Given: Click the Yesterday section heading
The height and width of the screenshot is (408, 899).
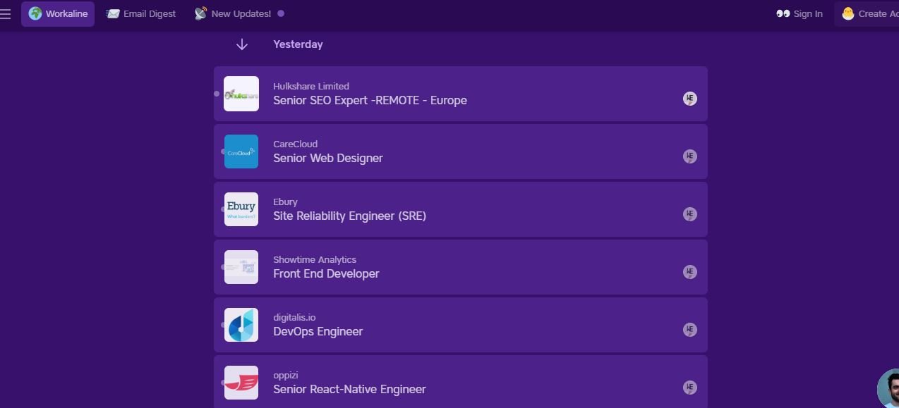Looking at the screenshot, I should click(298, 44).
